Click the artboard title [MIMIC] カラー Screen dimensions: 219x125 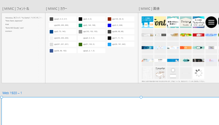pos(56,9)
